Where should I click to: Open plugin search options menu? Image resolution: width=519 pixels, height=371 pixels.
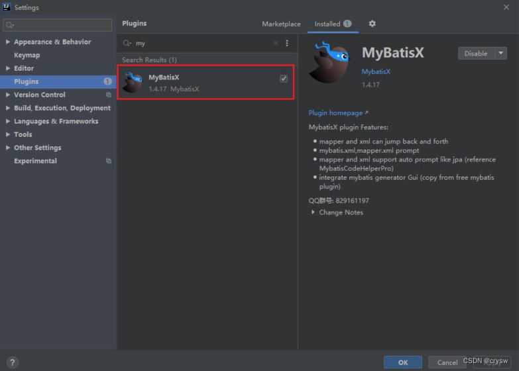click(287, 43)
